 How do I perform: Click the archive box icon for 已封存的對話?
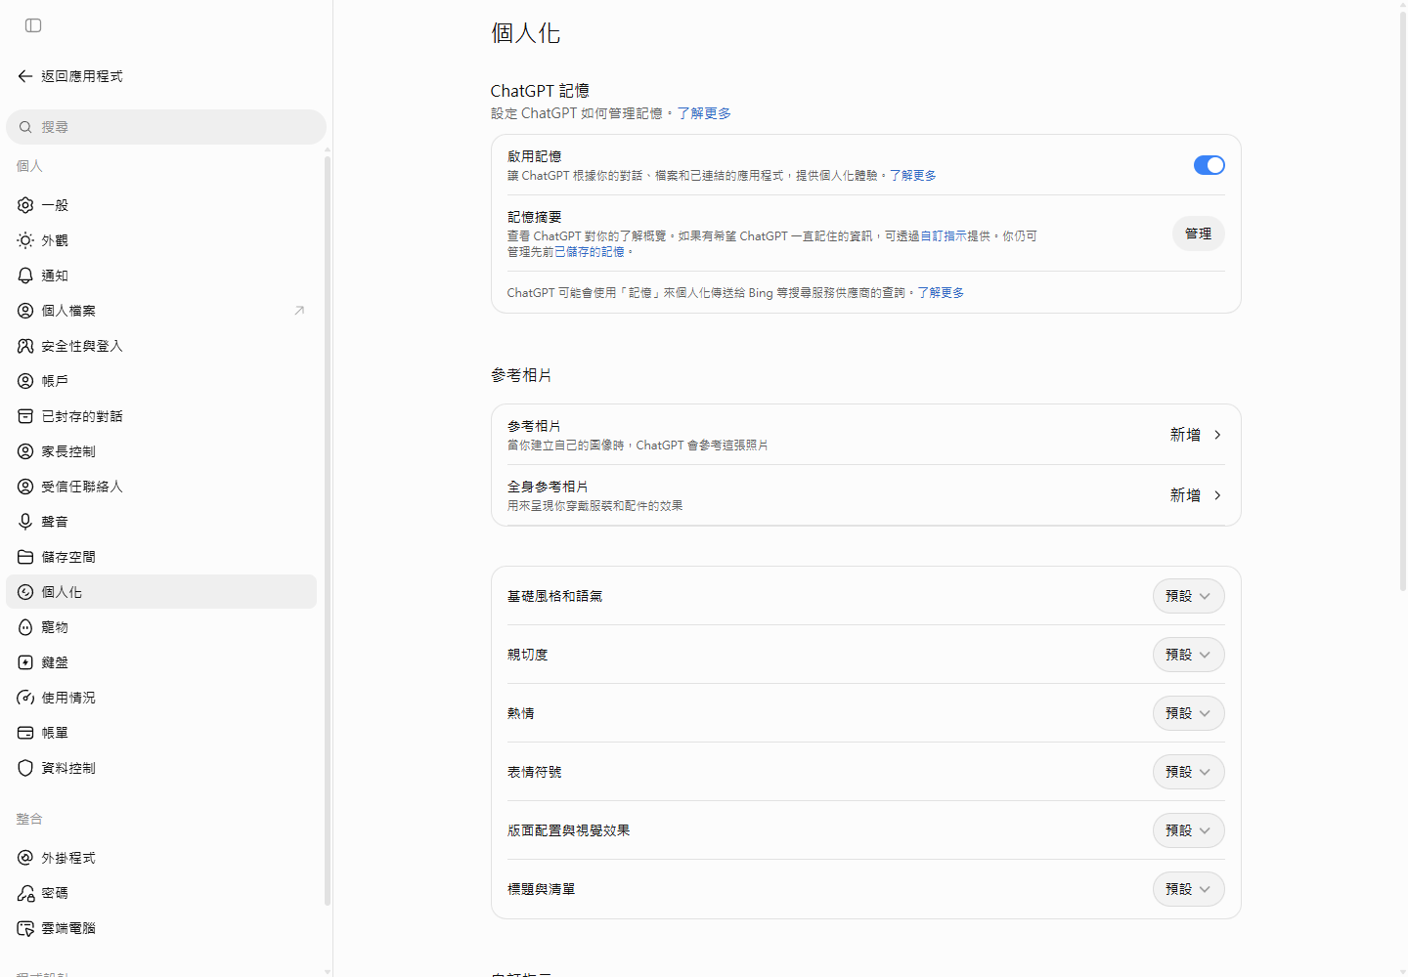25,416
